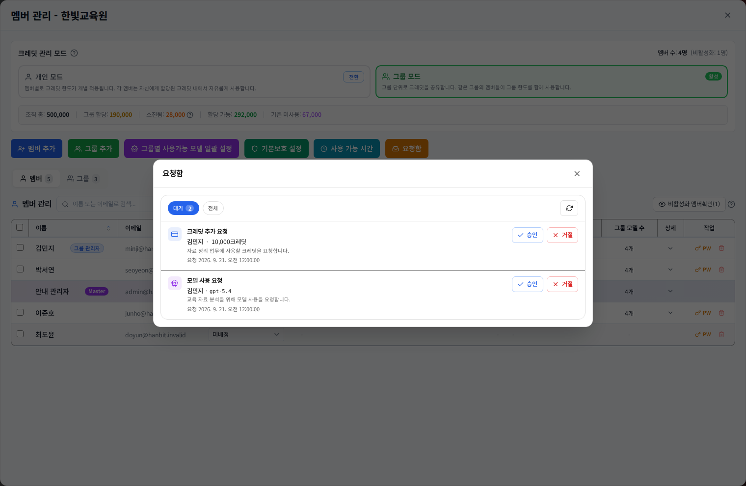The height and width of the screenshot is (486, 746).
Task: Switch to the 대기 tab
Action: point(183,208)
